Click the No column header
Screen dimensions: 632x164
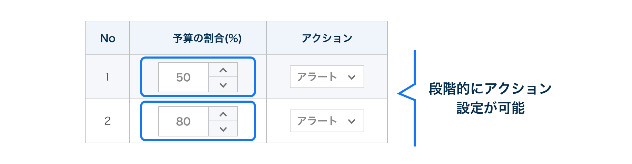108,38
